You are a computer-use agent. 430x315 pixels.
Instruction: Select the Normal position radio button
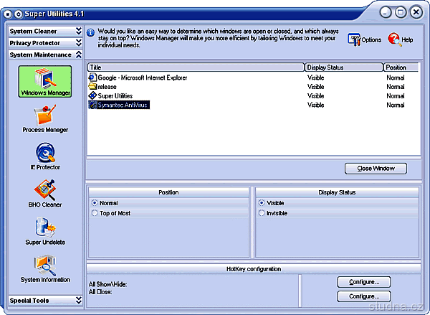[95, 203]
